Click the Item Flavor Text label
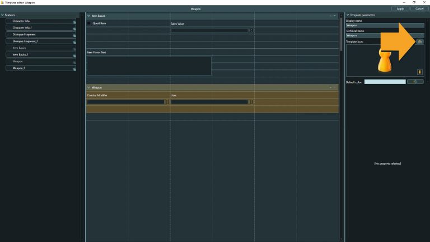The image size is (430, 242). pos(96,52)
